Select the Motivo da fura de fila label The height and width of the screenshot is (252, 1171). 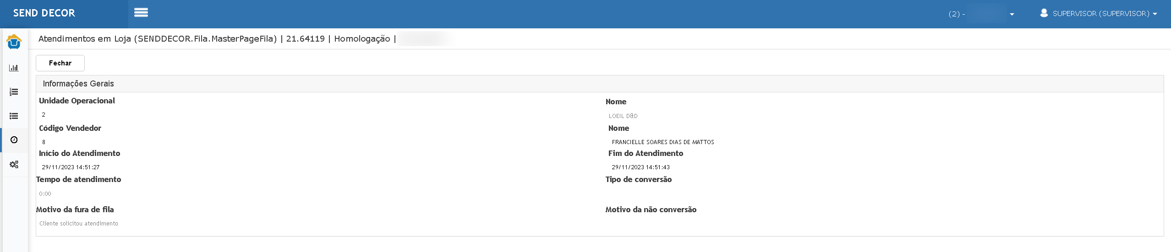[x=75, y=209]
